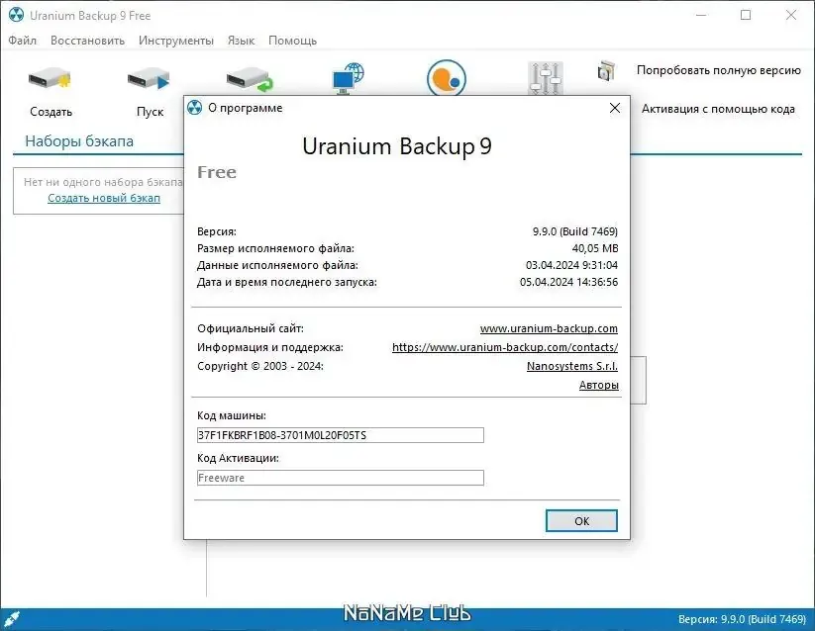Screen dimensions: 815x631
Task: Open the Инструменты menu
Action: click(175, 41)
